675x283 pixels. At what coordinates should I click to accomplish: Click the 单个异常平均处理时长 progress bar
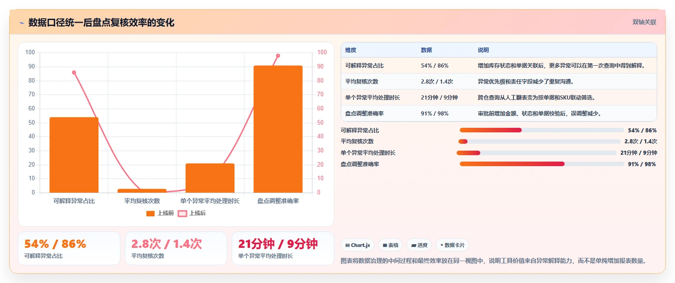tap(536, 153)
